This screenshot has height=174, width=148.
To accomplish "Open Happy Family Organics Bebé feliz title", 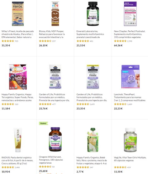I will tap(92, 161).
